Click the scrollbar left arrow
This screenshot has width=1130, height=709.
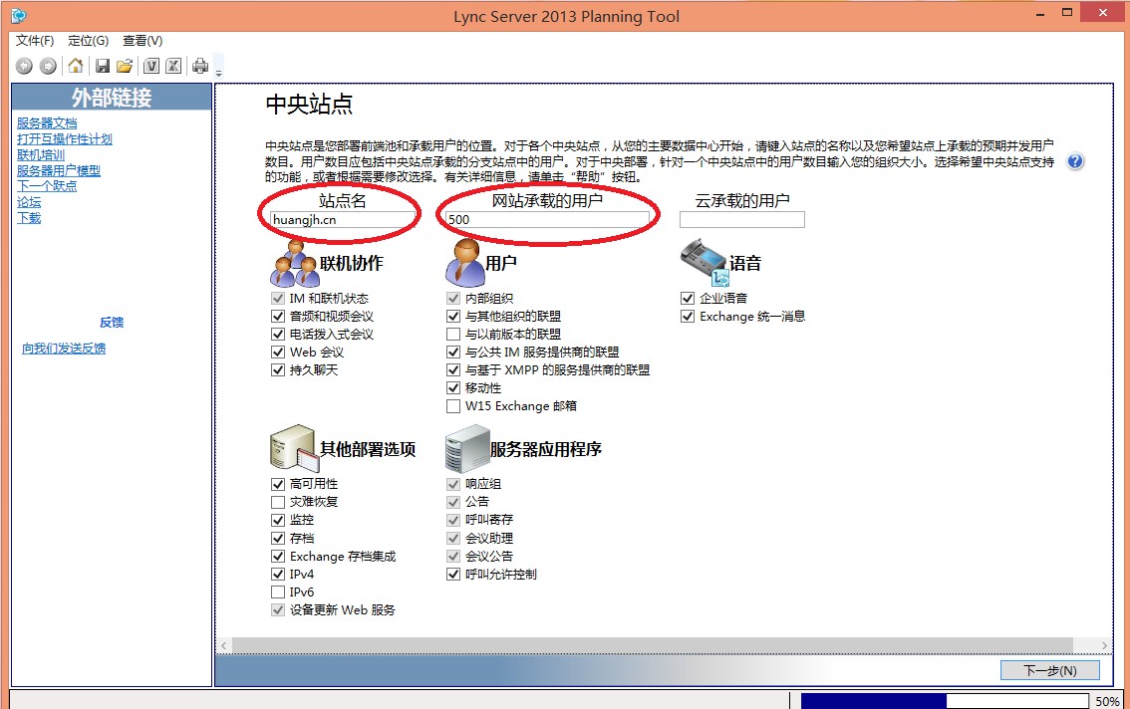pyautogui.click(x=224, y=645)
